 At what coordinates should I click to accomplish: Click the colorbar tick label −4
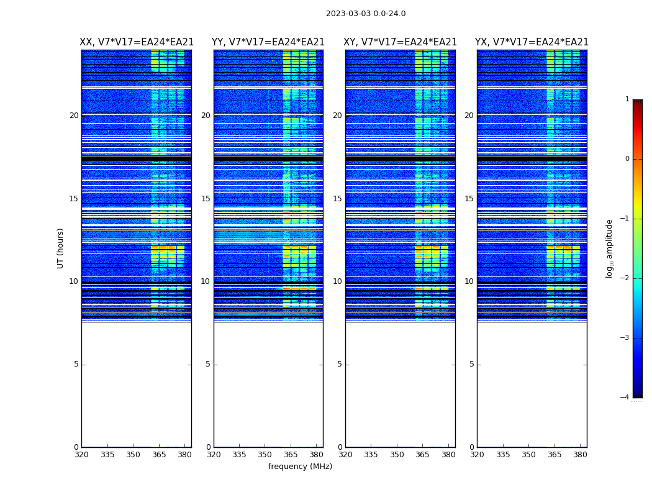point(625,398)
